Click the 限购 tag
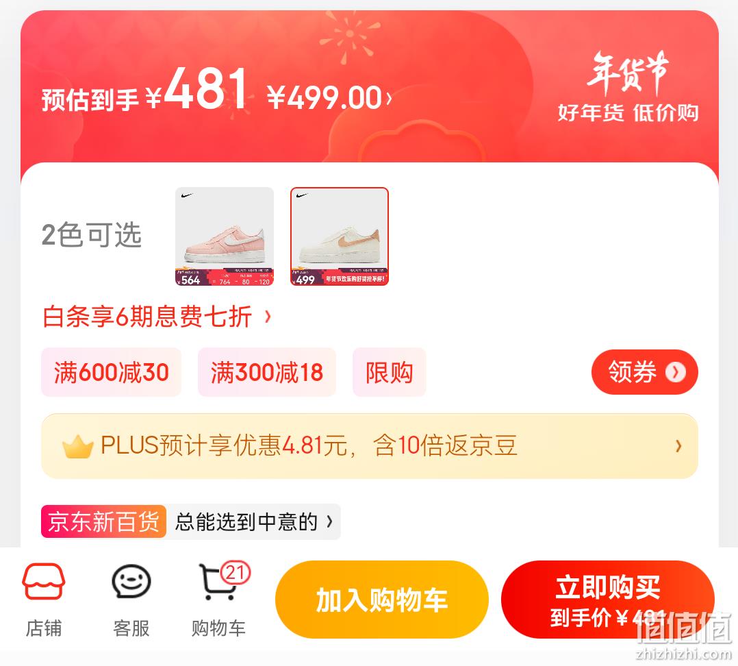 (x=390, y=372)
